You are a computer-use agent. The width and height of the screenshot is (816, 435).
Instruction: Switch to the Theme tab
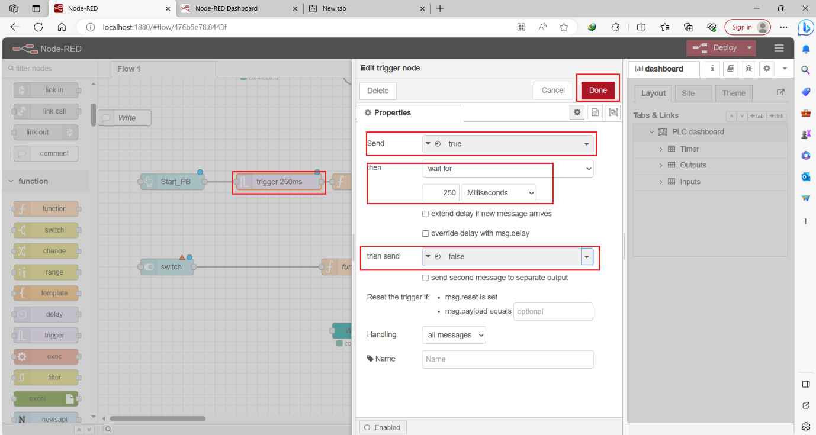[734, 93]
